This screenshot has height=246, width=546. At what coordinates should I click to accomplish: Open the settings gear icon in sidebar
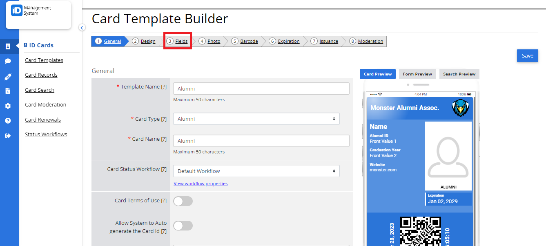coord(8,106)
